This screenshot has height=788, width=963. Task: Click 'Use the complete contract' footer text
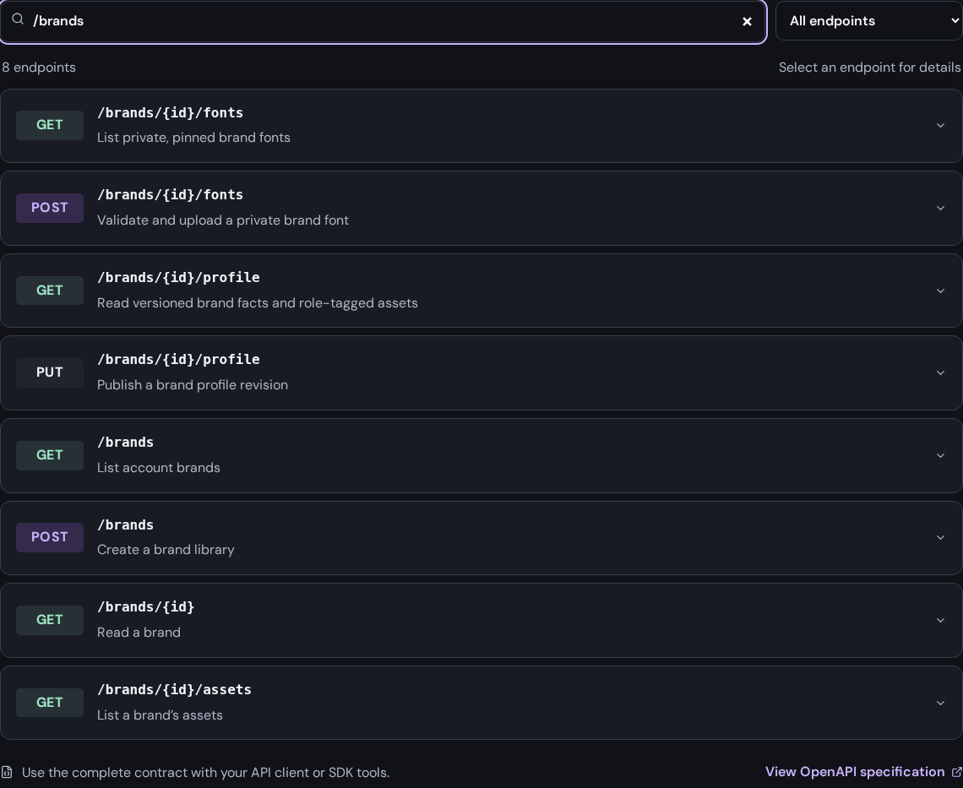(x=206, y=773)
